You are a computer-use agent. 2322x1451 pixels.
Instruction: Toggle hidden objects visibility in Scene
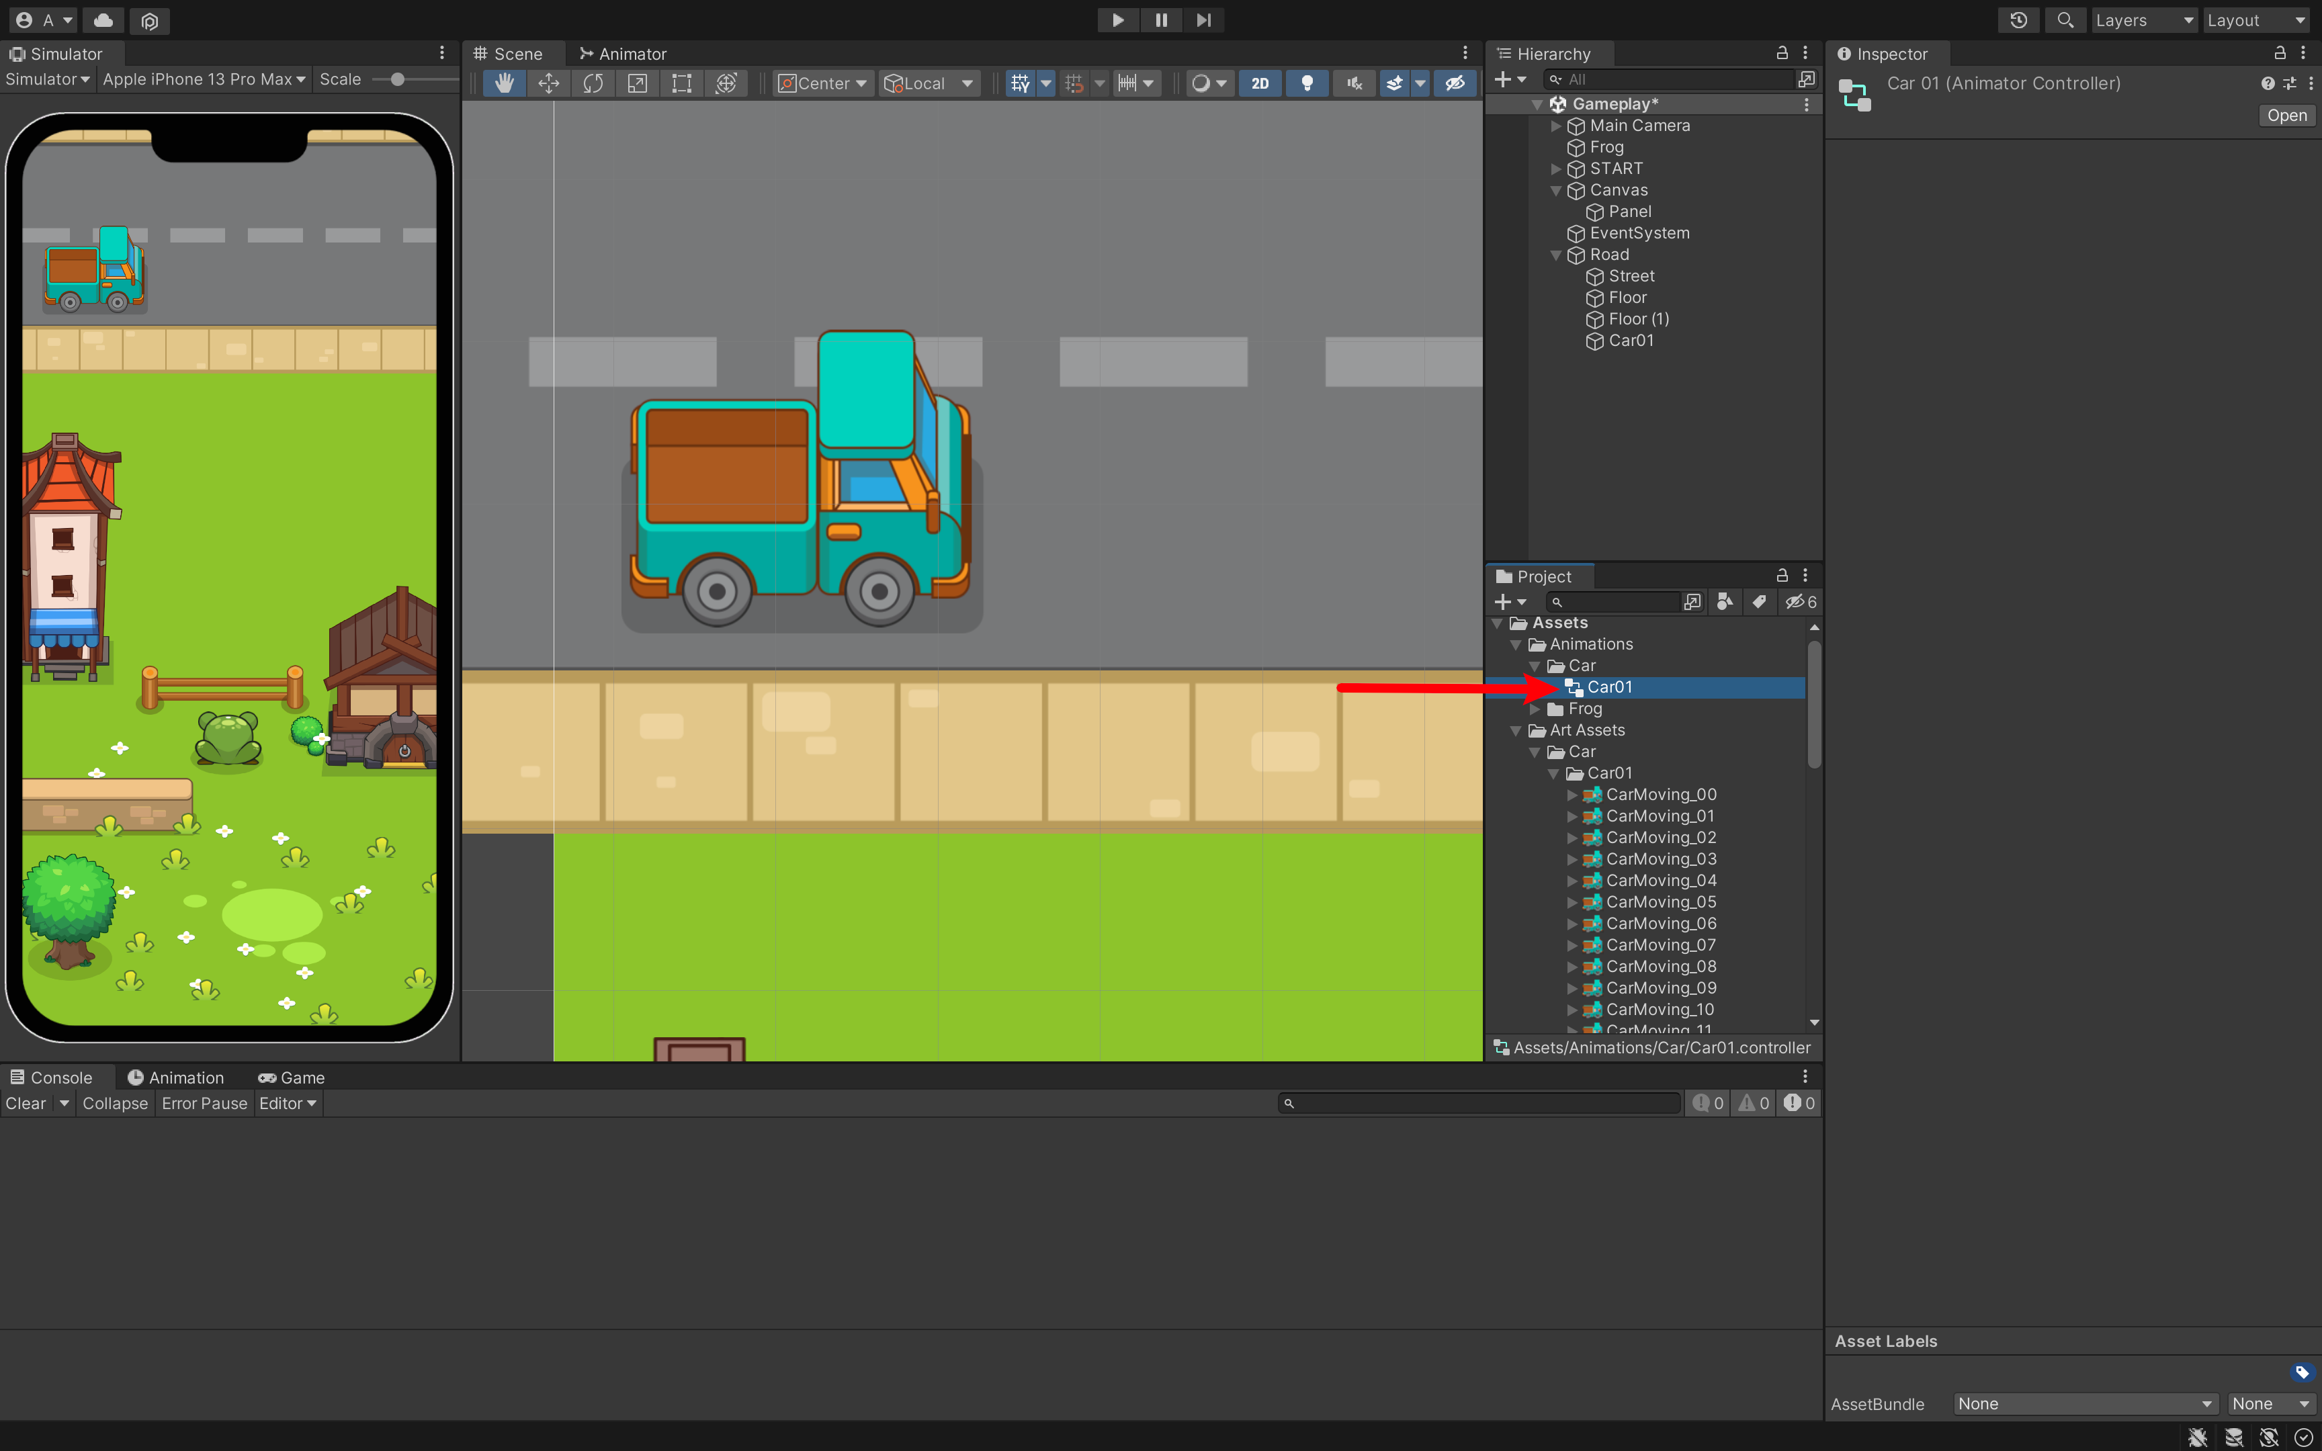1455,83
